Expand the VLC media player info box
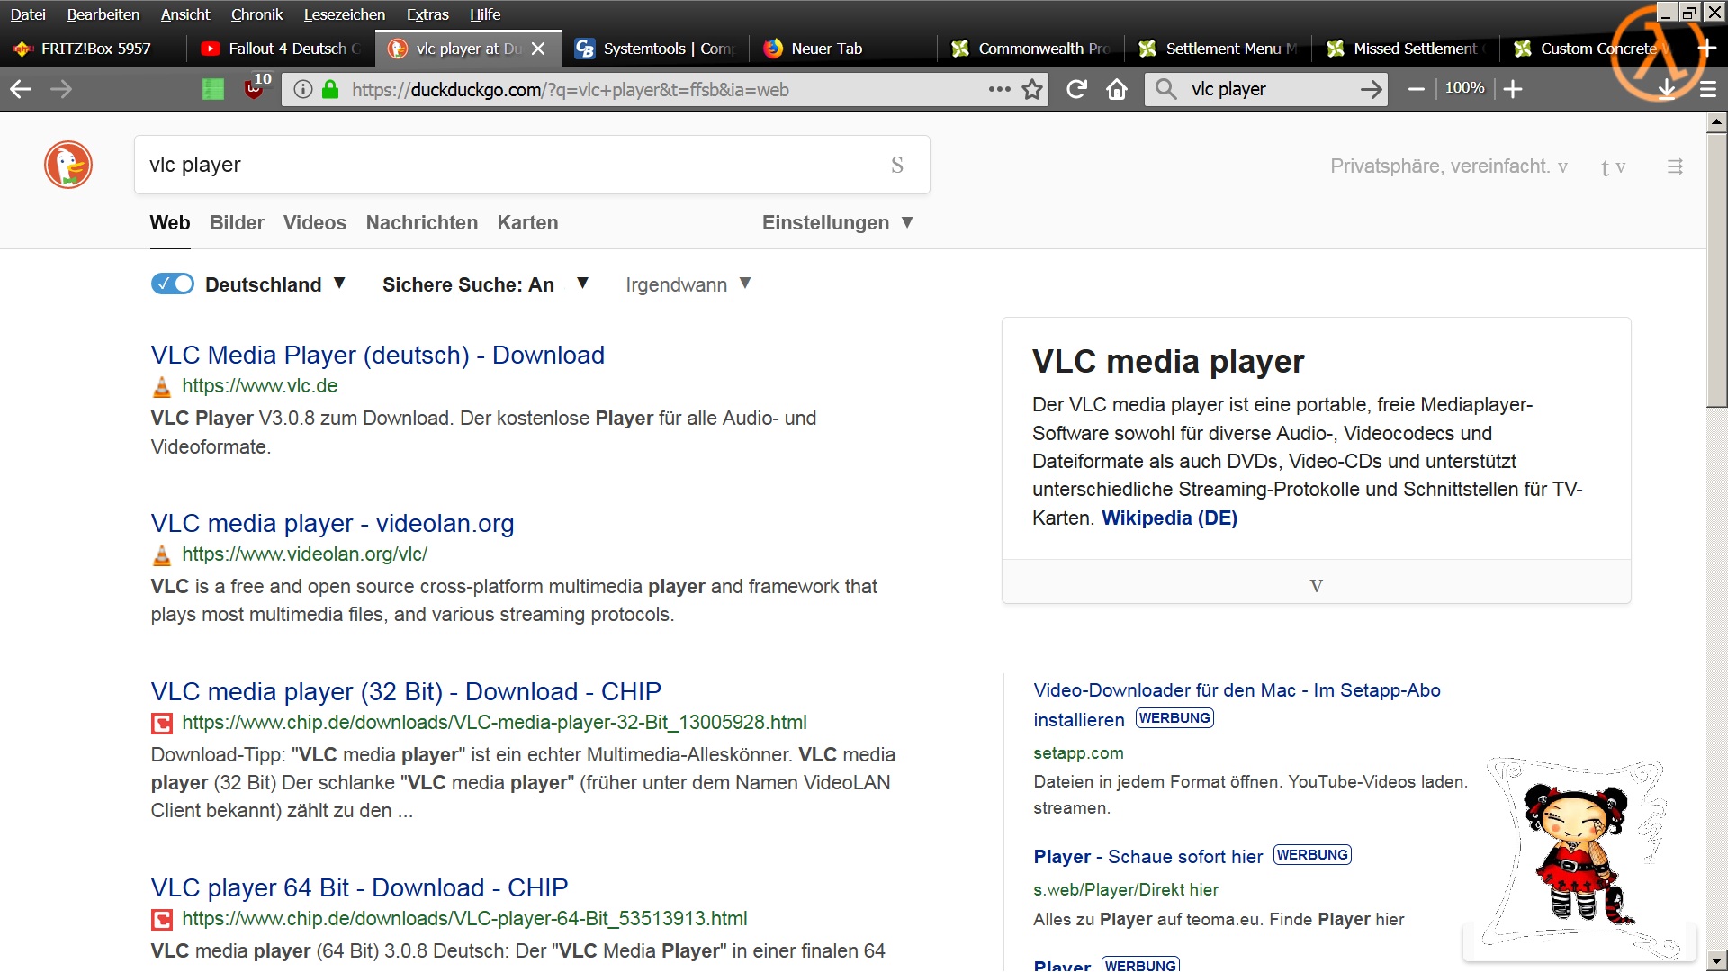 click(x=1316, y=585)
